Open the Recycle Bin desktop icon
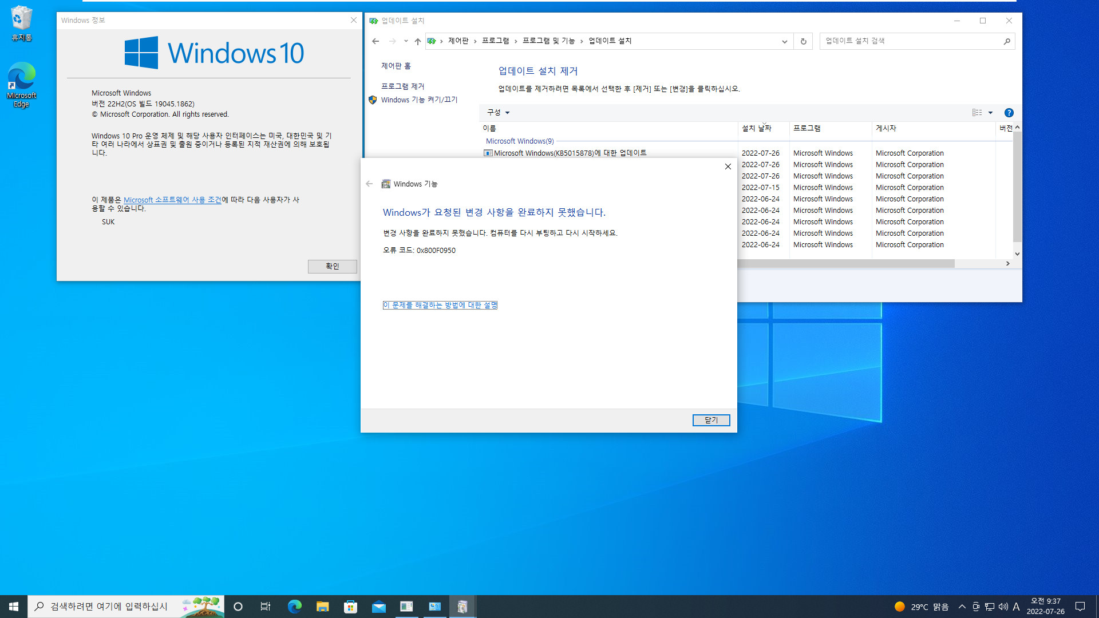The width and height of the screenshot is (1099, 618). point(21,24)
